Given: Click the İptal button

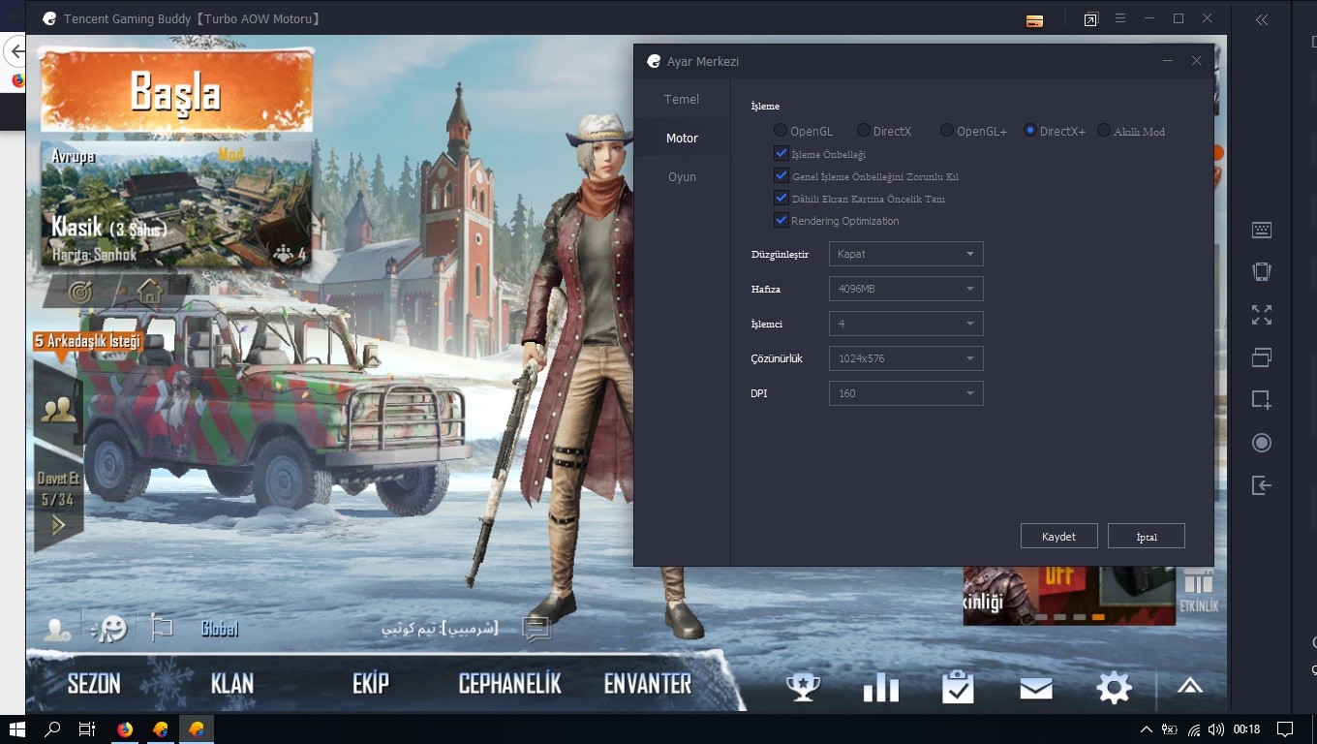Looking at the screenshot, I should [x=1147, y=536].
